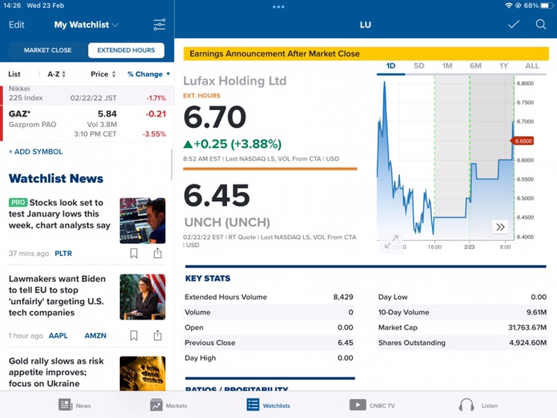Open Listen headphones icon
Screen dimensions: 557x418
coord(466,405)
